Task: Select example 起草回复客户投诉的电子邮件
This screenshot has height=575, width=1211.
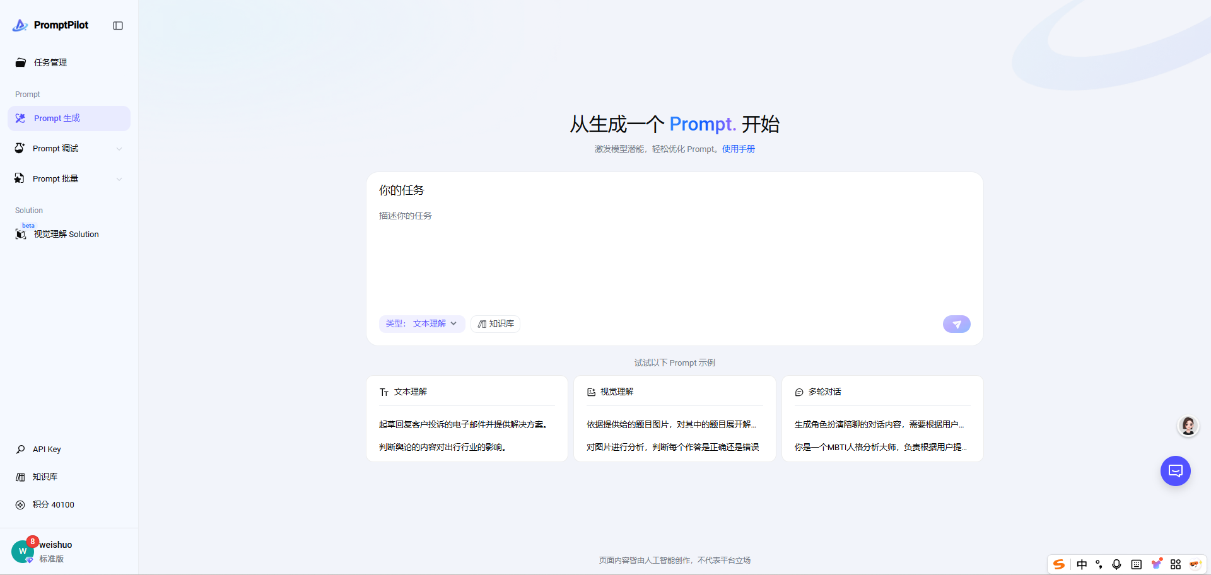Action: pos(464,424)
